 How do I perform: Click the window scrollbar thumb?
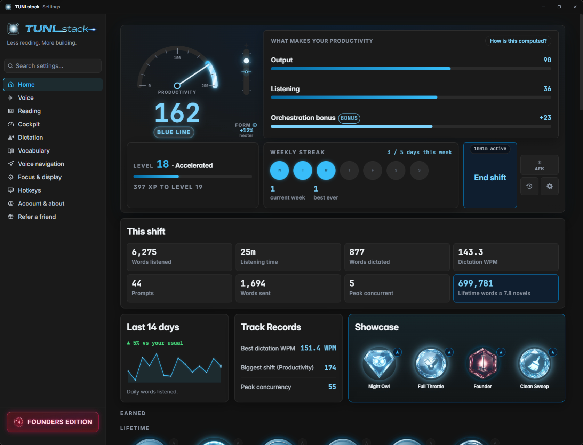coord(581,63)
